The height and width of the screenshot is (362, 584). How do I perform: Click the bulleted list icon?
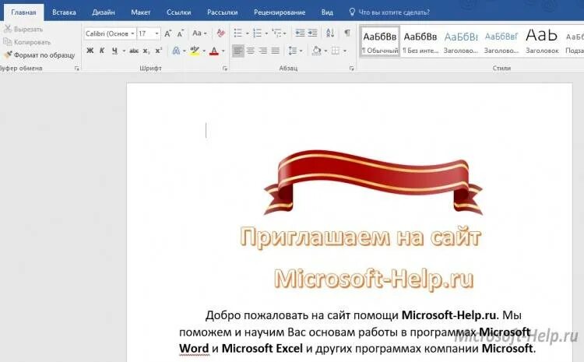pos(238,33)
